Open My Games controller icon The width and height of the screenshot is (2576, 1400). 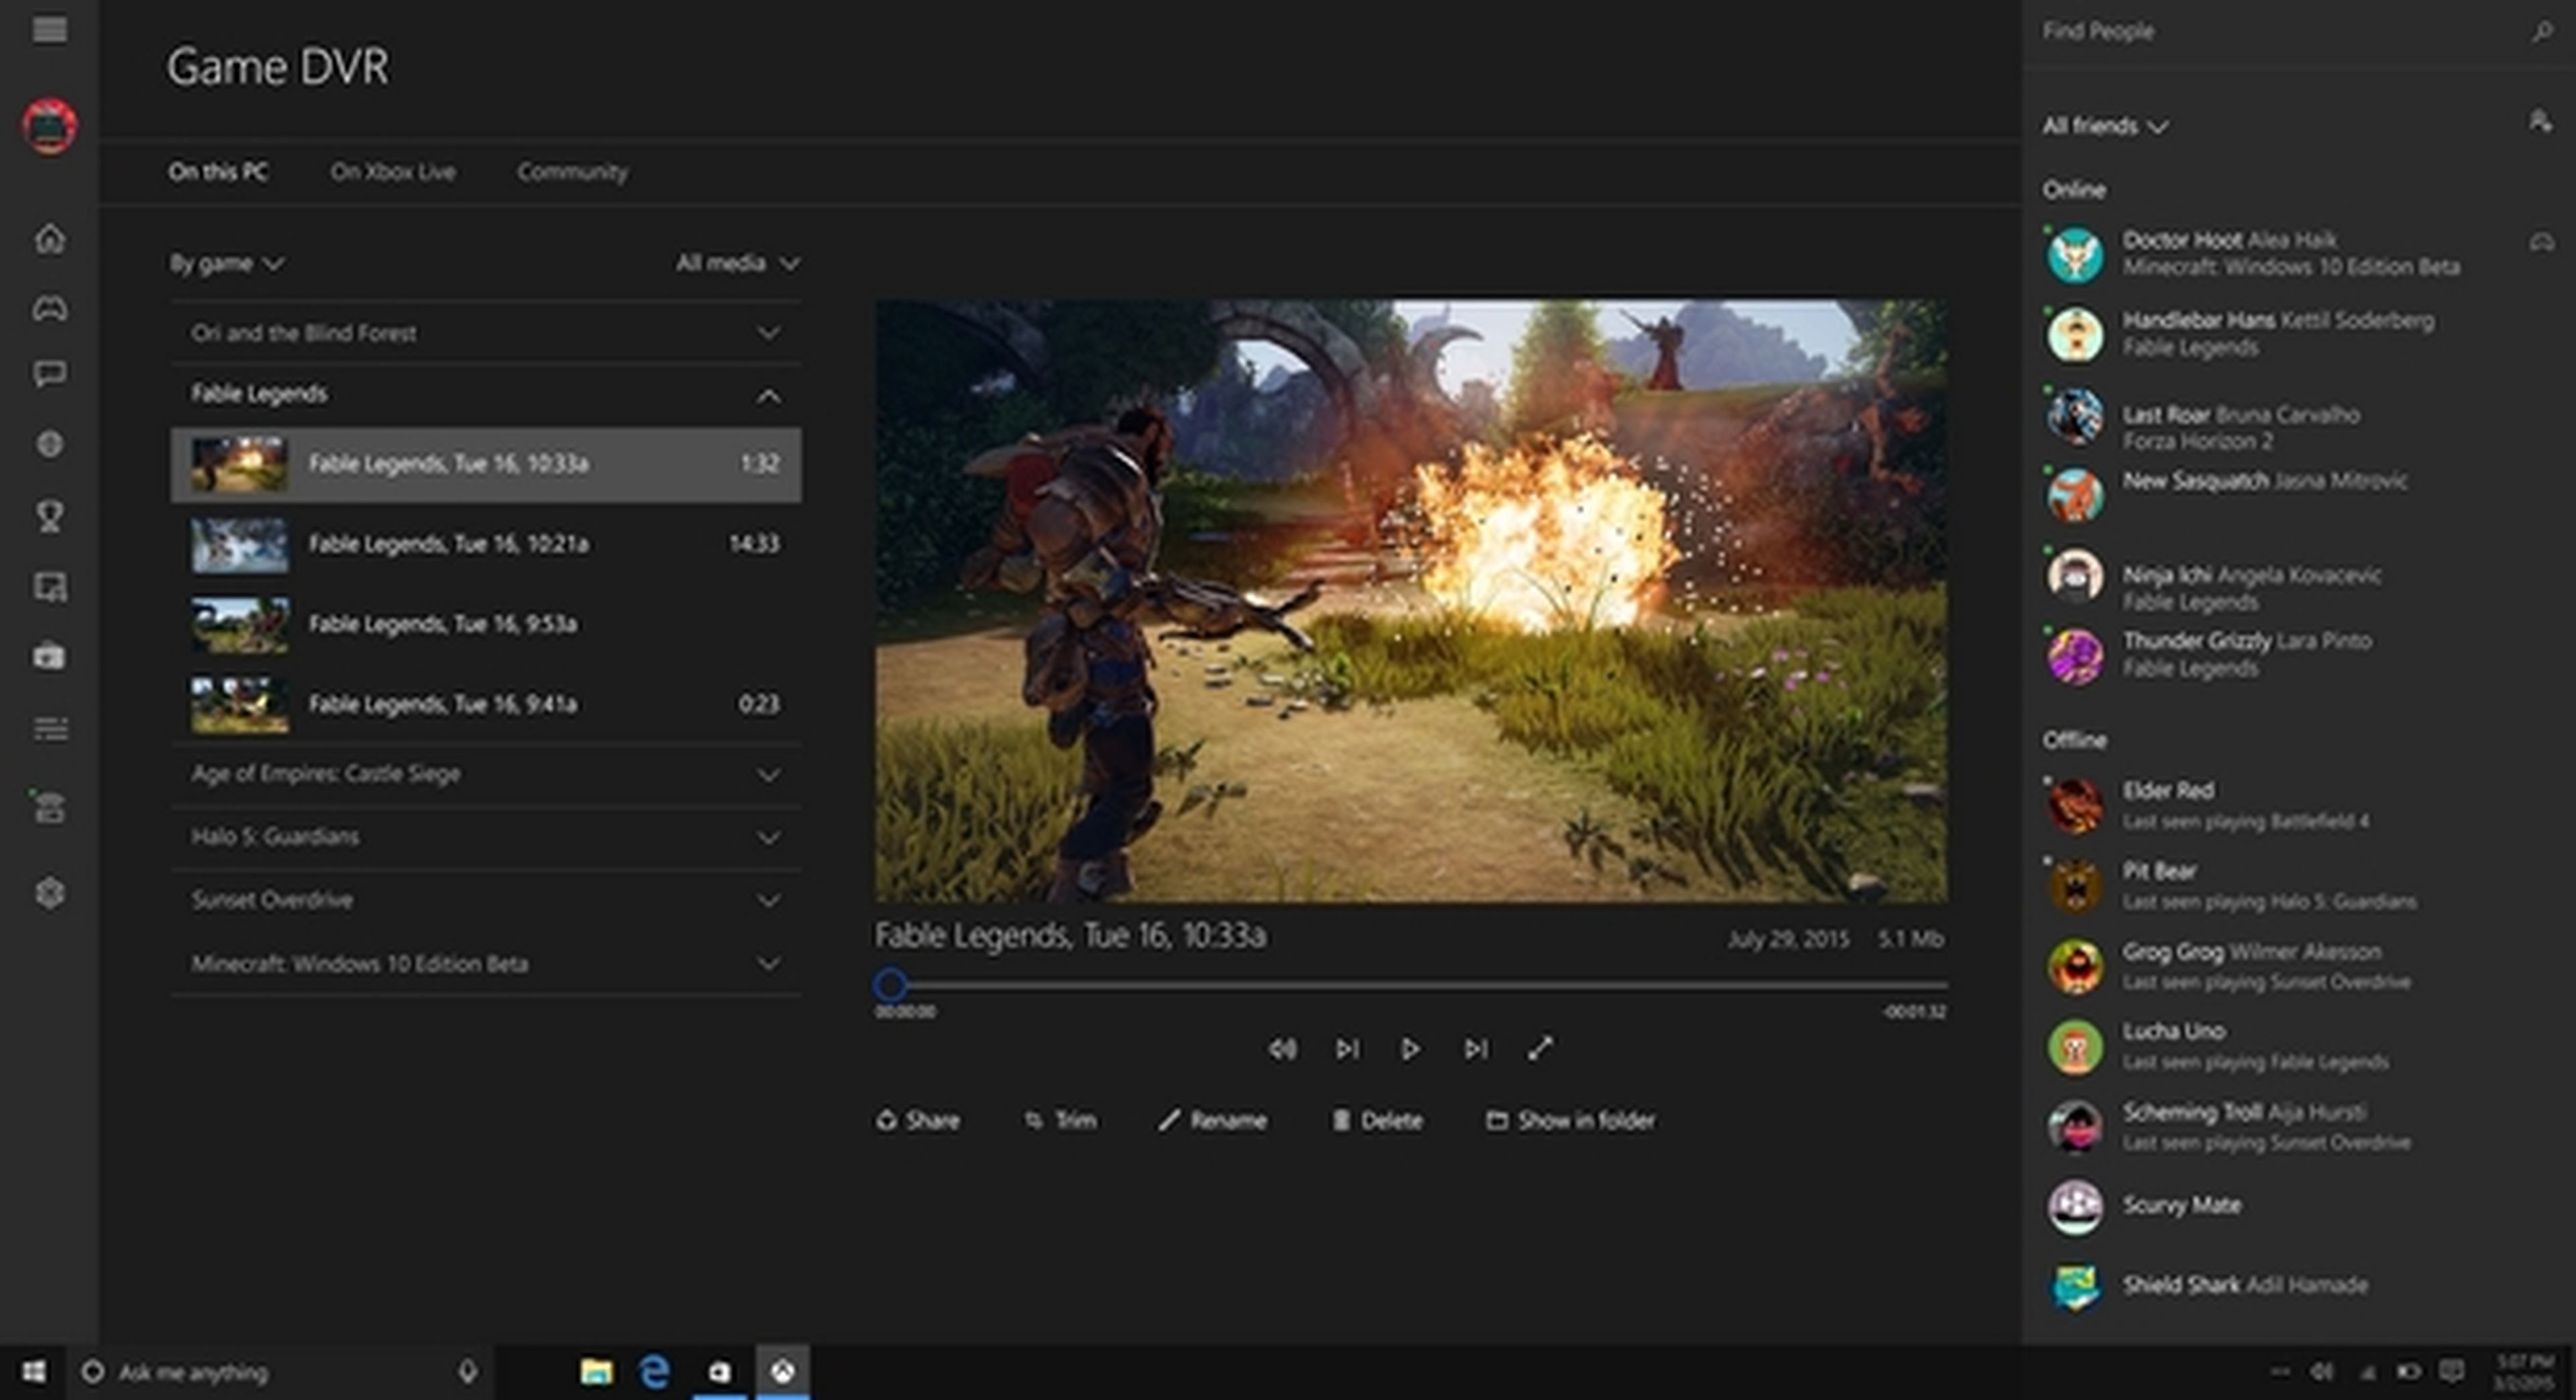(x=50, y=308)
